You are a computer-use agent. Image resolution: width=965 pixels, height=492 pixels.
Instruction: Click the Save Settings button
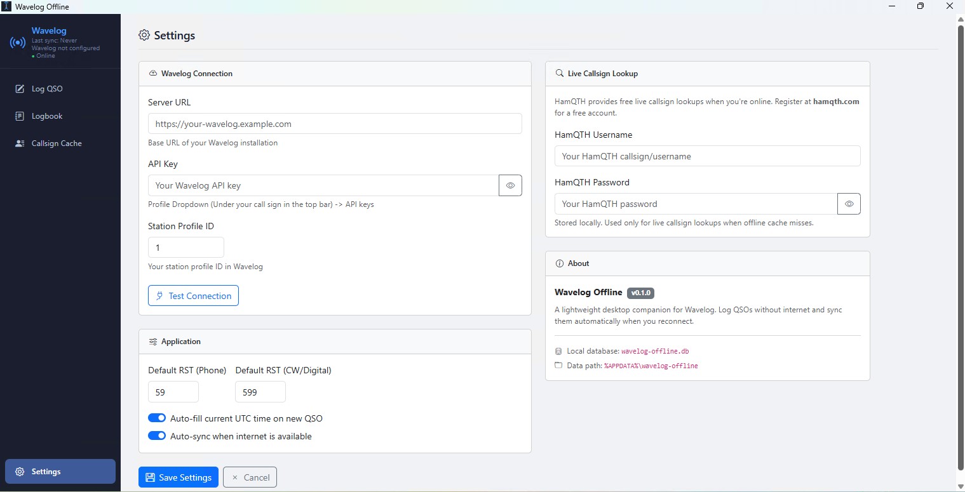[179, 477]
